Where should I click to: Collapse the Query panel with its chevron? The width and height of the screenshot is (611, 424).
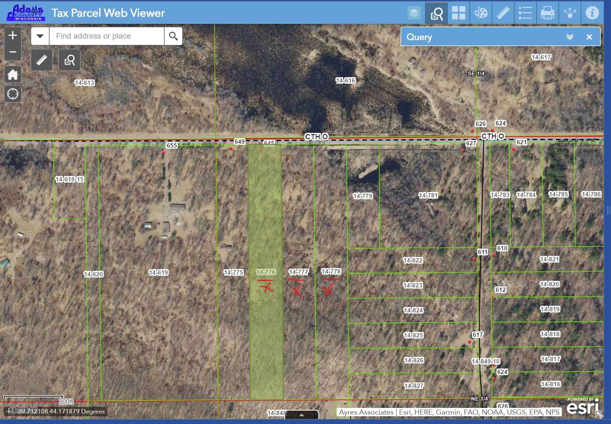570,37
